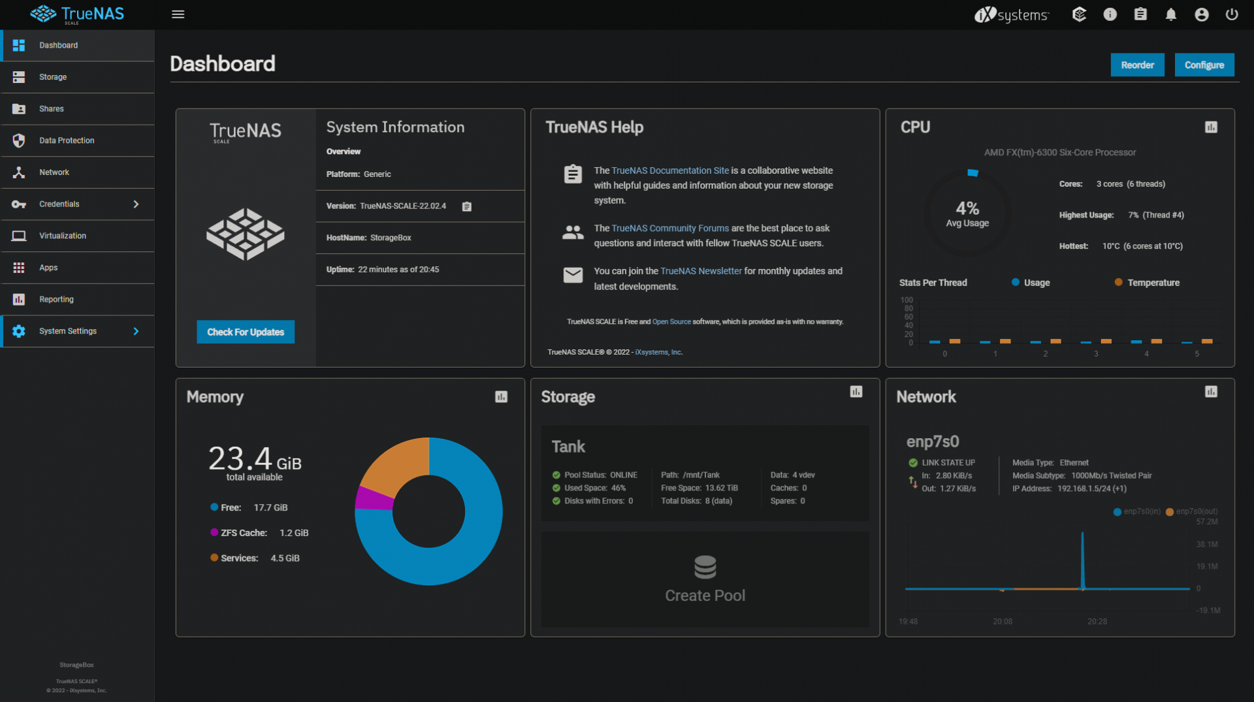Click the Create Pool database icon
Screen dimensions: 1254x702
[705, 567]
